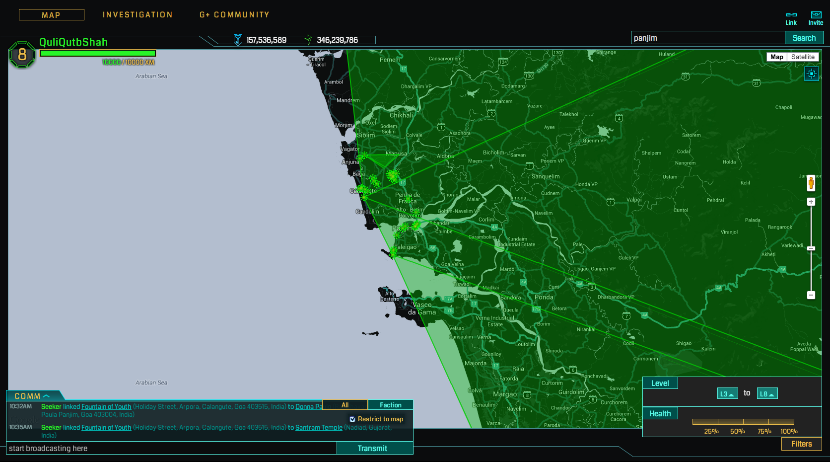830x462 pixels.
Task: Toggle the Restrict to map checkbox
Action: pyautogui.click(x=352, y=419)
